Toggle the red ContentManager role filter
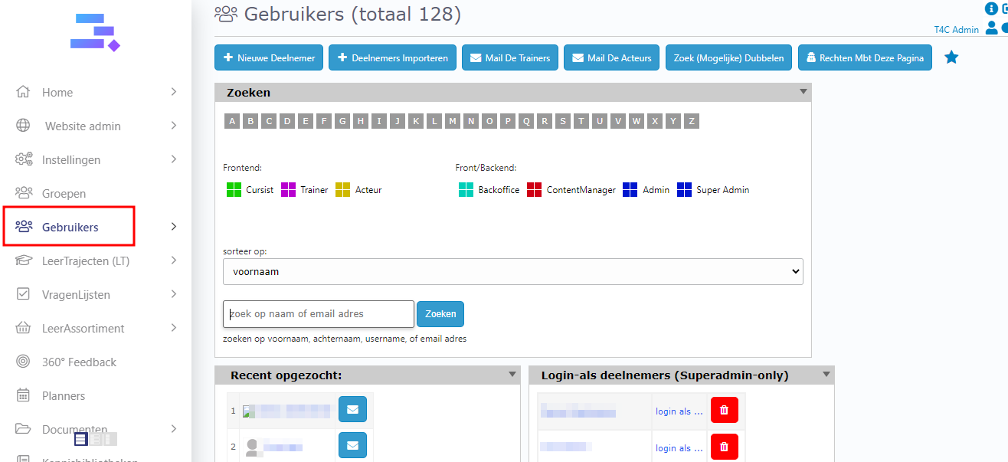This screenshot has width=1008, height=462. tap(534, 189)
